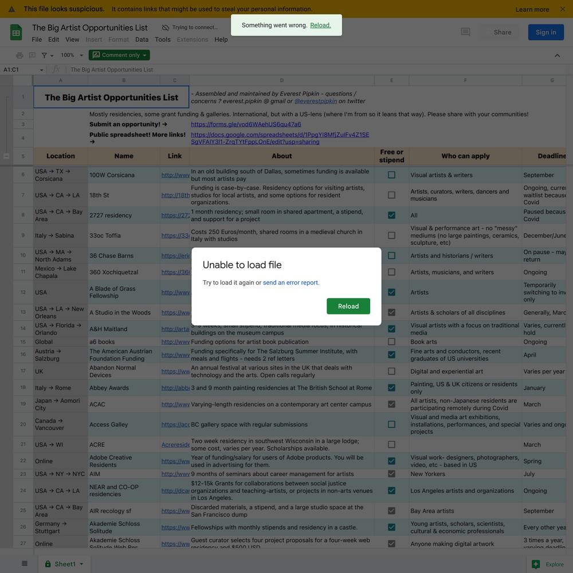Toggle the checkbox for 36 Chase Barns
The image size is (573, 573).
[x=391, y=256]
